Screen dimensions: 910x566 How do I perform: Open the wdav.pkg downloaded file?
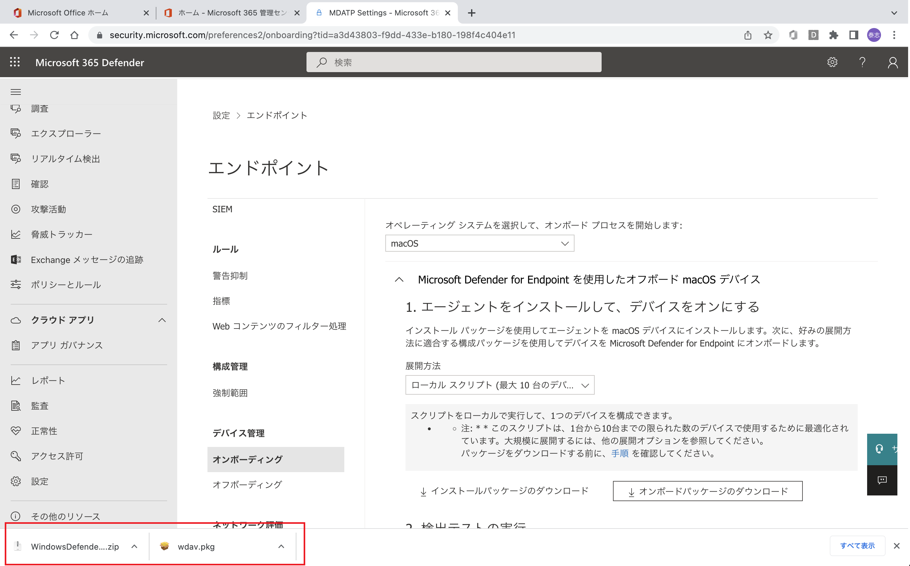(196, 546)
